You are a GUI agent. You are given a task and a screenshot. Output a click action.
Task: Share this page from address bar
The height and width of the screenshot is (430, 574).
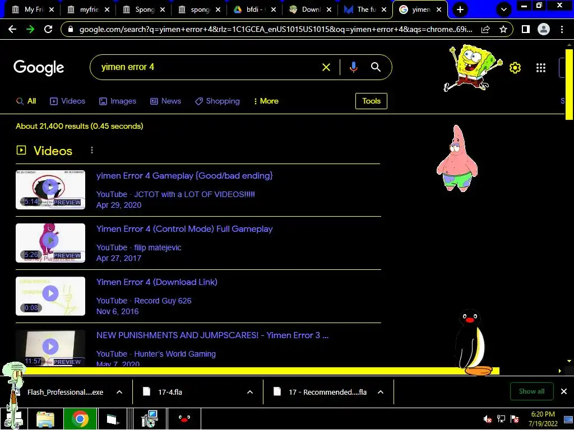[485, 29]
